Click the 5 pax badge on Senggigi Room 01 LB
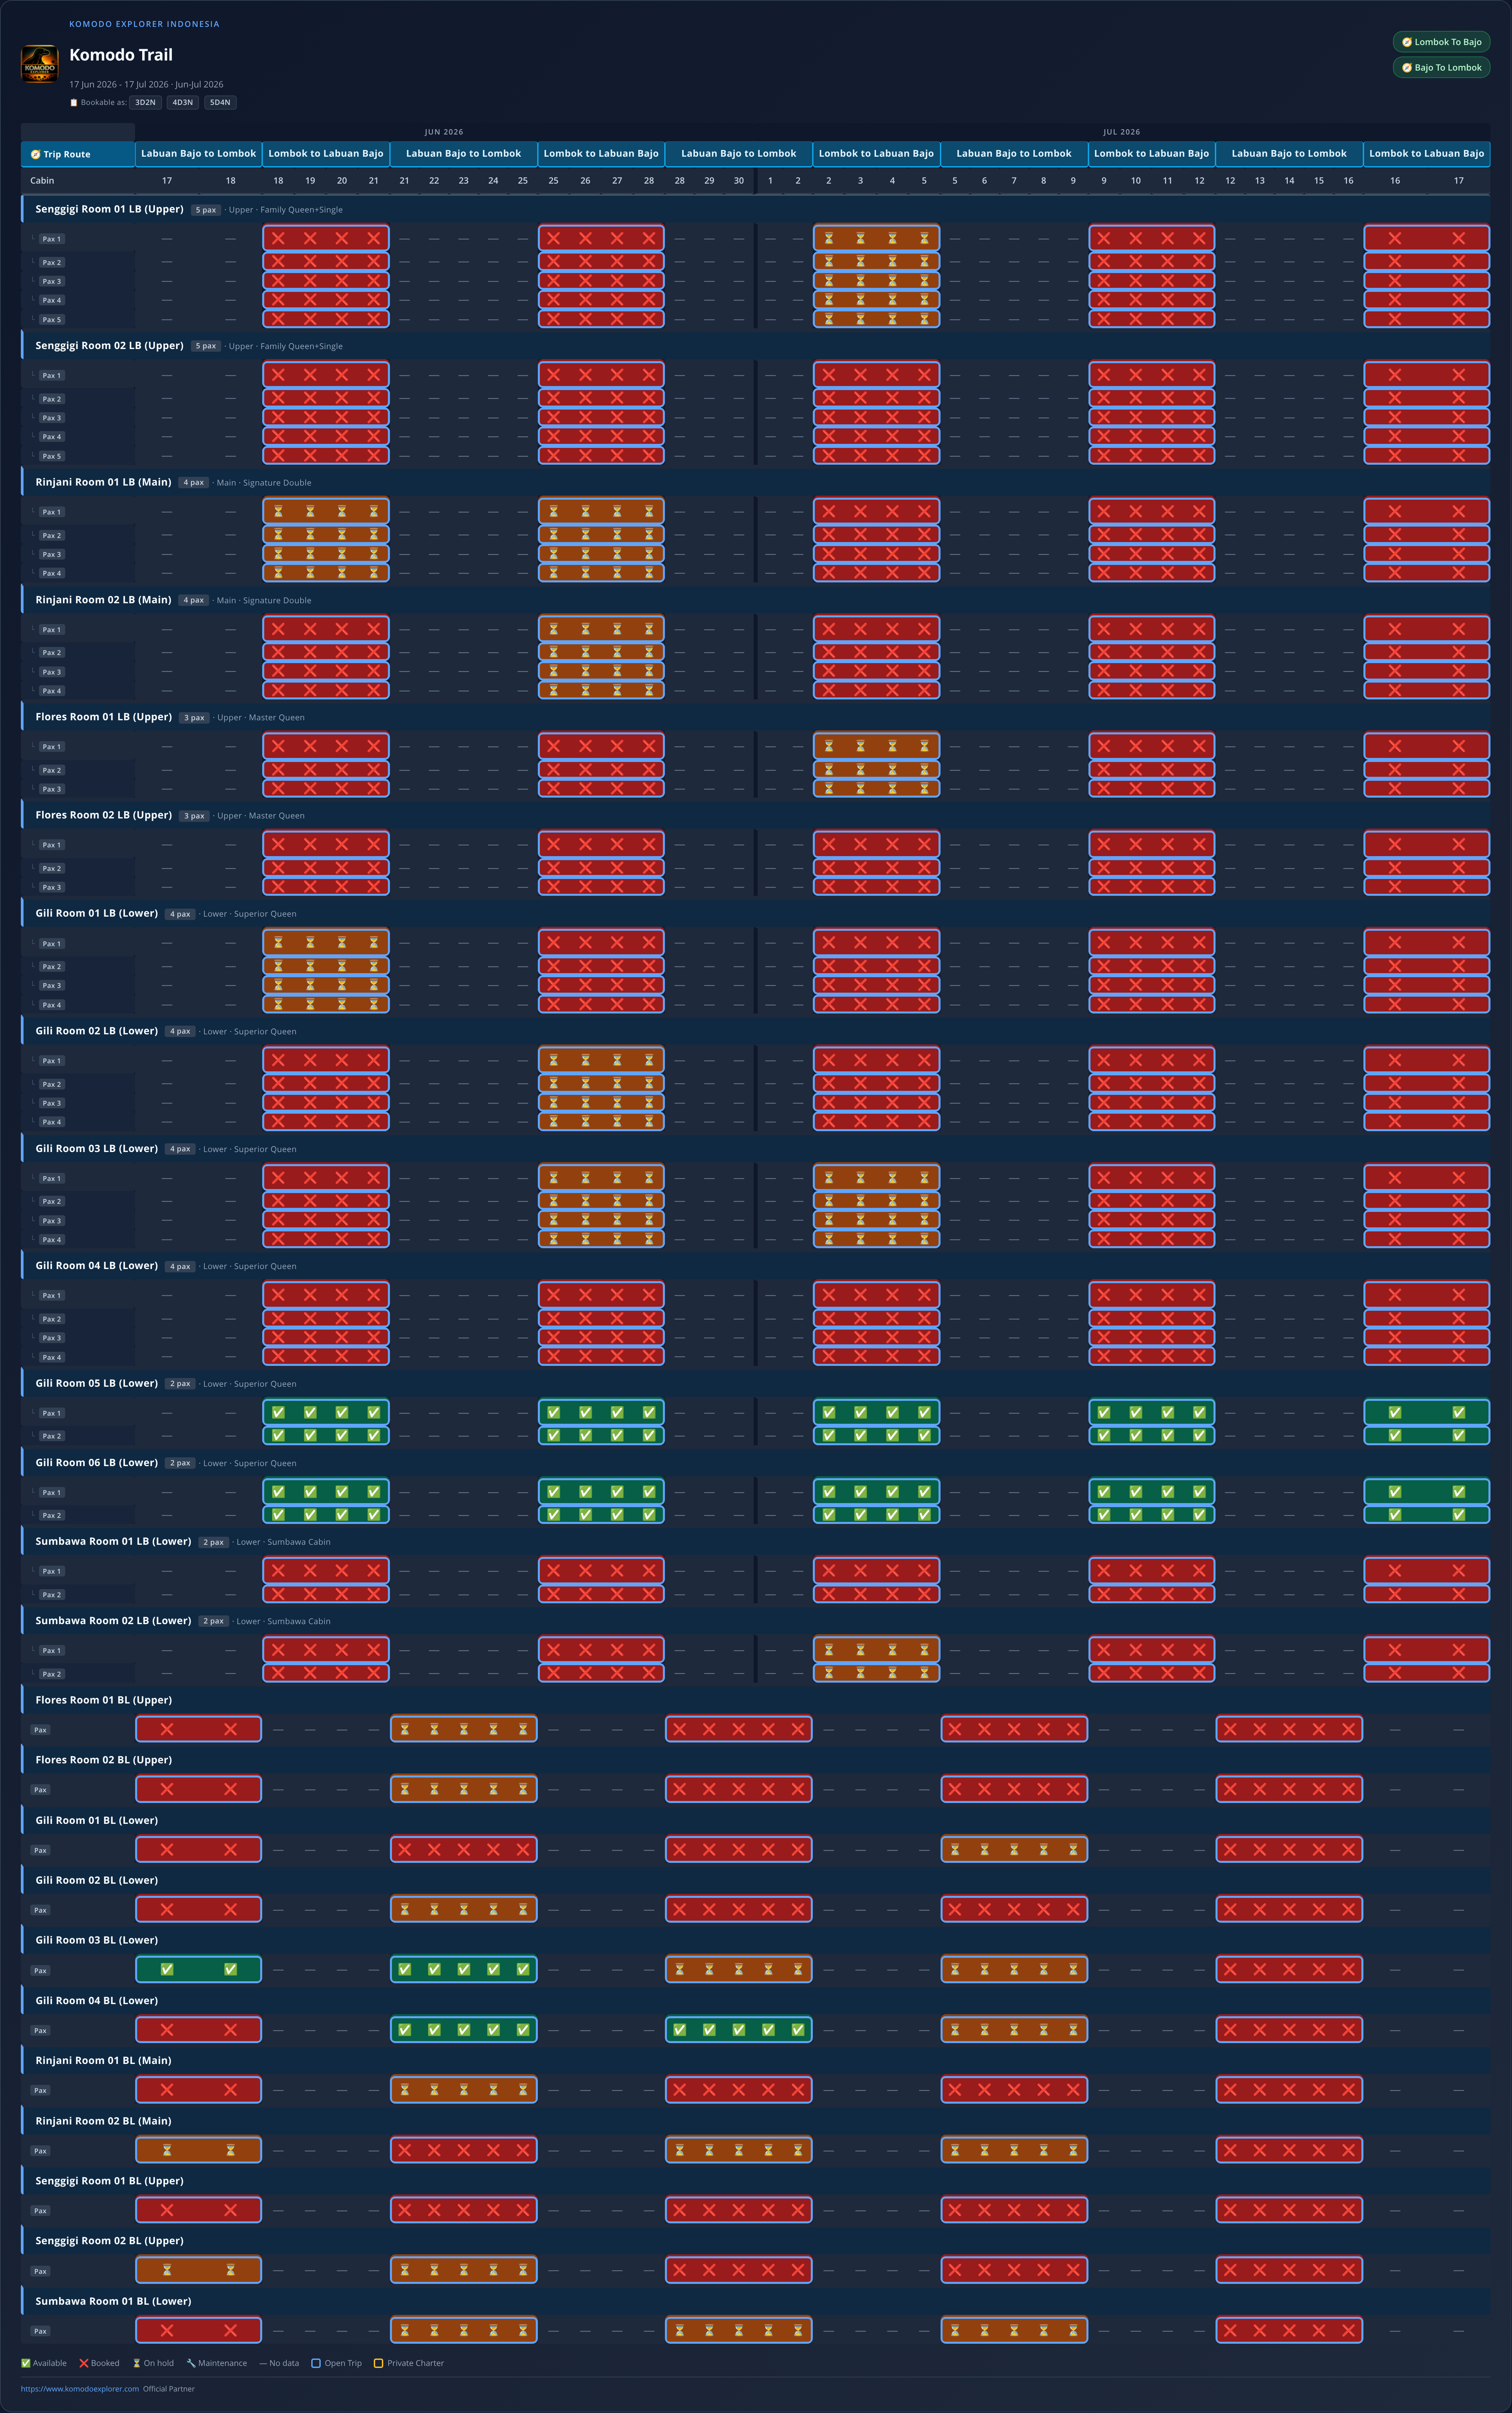Viewport: 1512px width, 2413px height. click(x=206, y=210)
